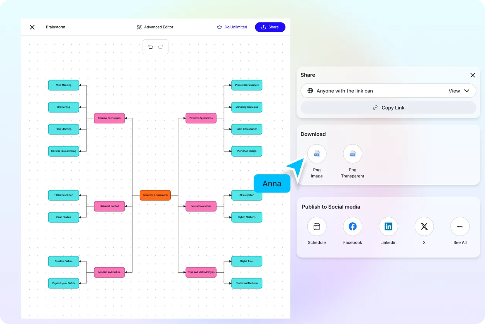Click Copy Link in the Share panel
The width and height of the screenshot is (485, 324).
[388, 107]
